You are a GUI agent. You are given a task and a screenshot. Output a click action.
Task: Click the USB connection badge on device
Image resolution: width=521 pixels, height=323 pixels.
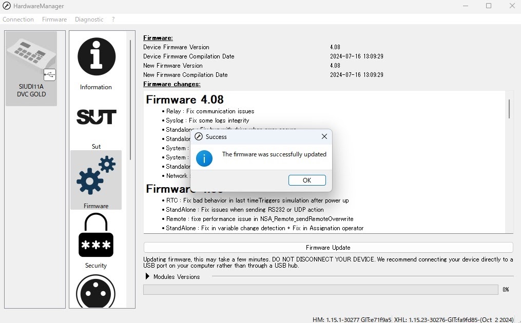point(49,75)
